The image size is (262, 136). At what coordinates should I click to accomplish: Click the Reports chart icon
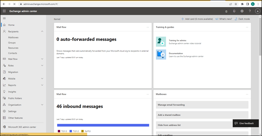[x=4, y=85]
